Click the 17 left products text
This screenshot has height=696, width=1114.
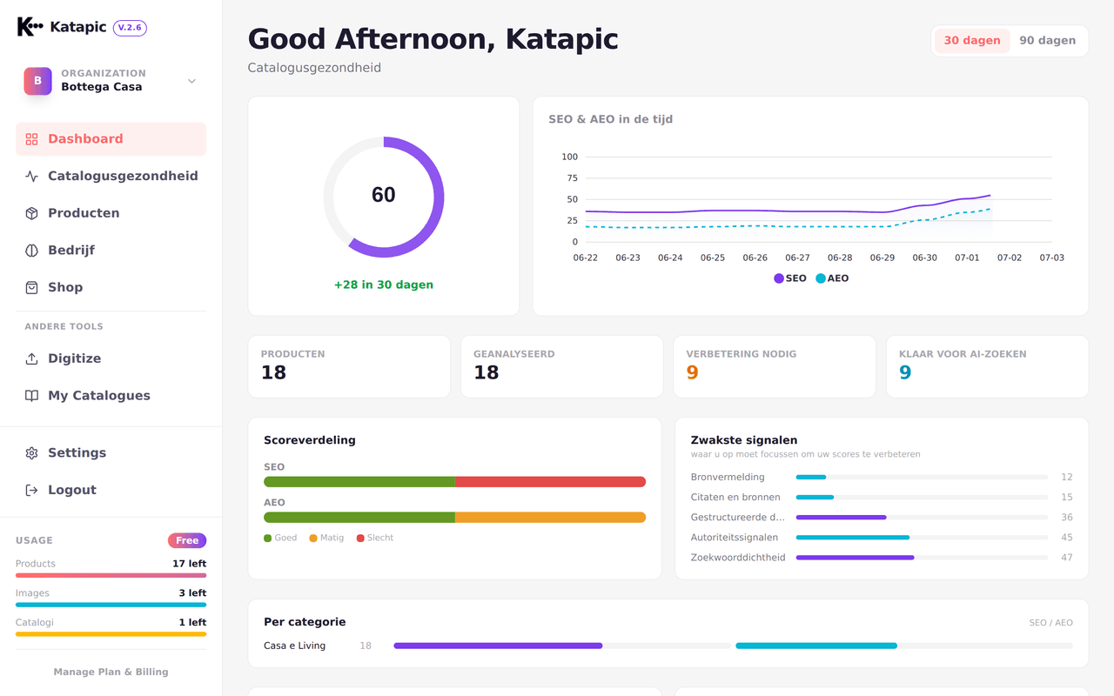point(190,564)
